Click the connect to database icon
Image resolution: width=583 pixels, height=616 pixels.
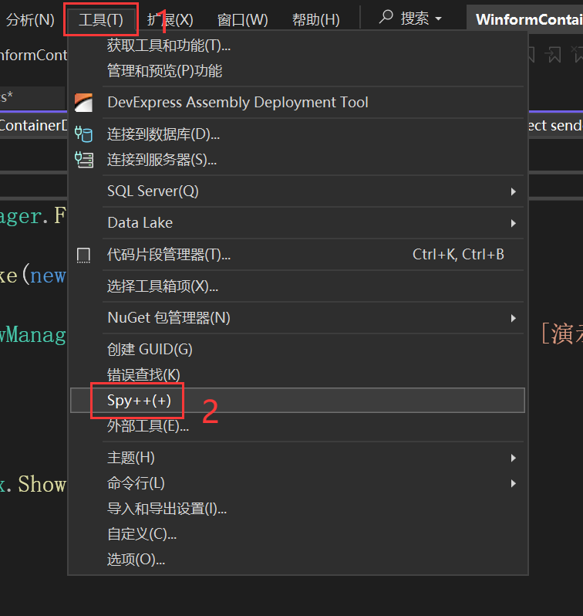click(83, 134)
